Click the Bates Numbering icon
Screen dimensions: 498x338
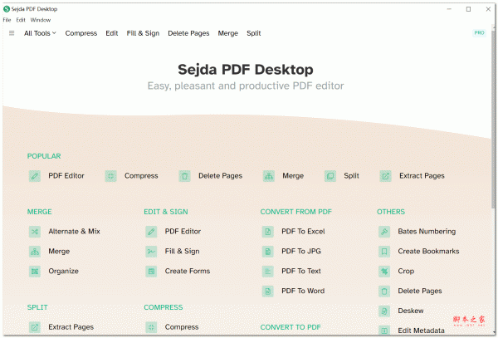[384, 231]
